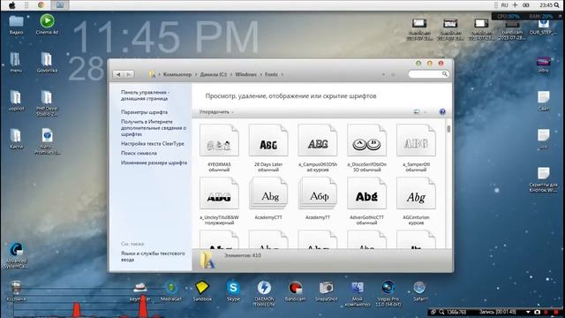Select the Кисти folder on desktop
The image size is (565, 318).
tap(16, 139)
